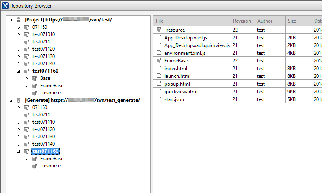Viewport: 322px width, 193px height.
Task: Expand the Base folder under Project test071160
Action: (x=26, y=78)
